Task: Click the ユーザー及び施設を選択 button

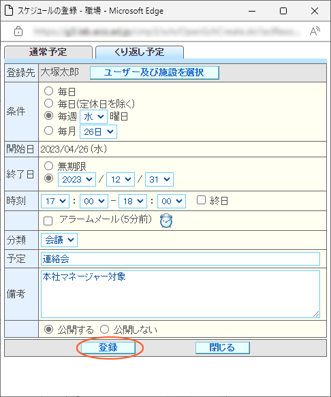Action: (x=155, y=73)
